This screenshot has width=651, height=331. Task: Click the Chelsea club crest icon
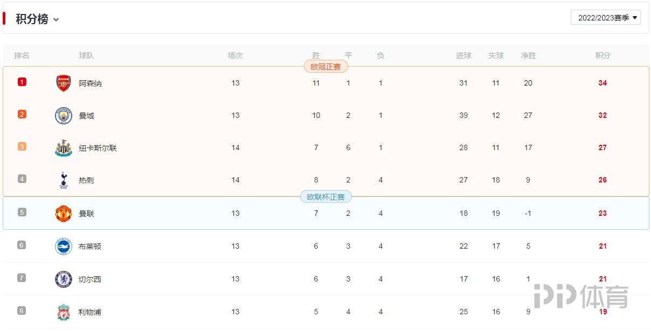coord(64,279)
